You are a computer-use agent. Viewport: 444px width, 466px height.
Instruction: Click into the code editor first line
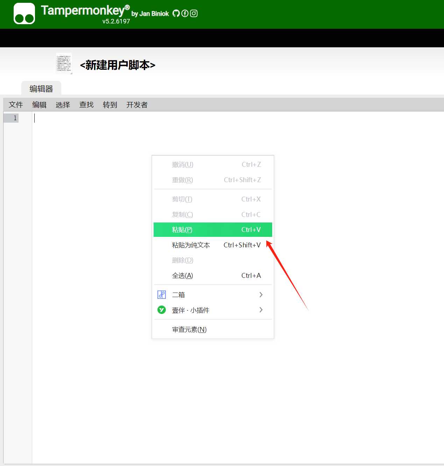click(x=238, y=118)
